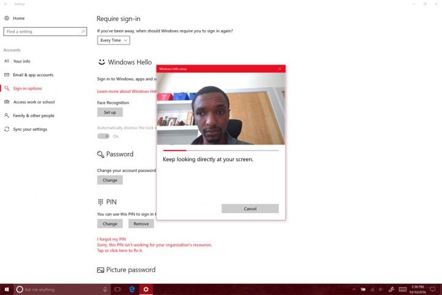Click Change under PIN
The image size is (442, 295).
[110, 224]
